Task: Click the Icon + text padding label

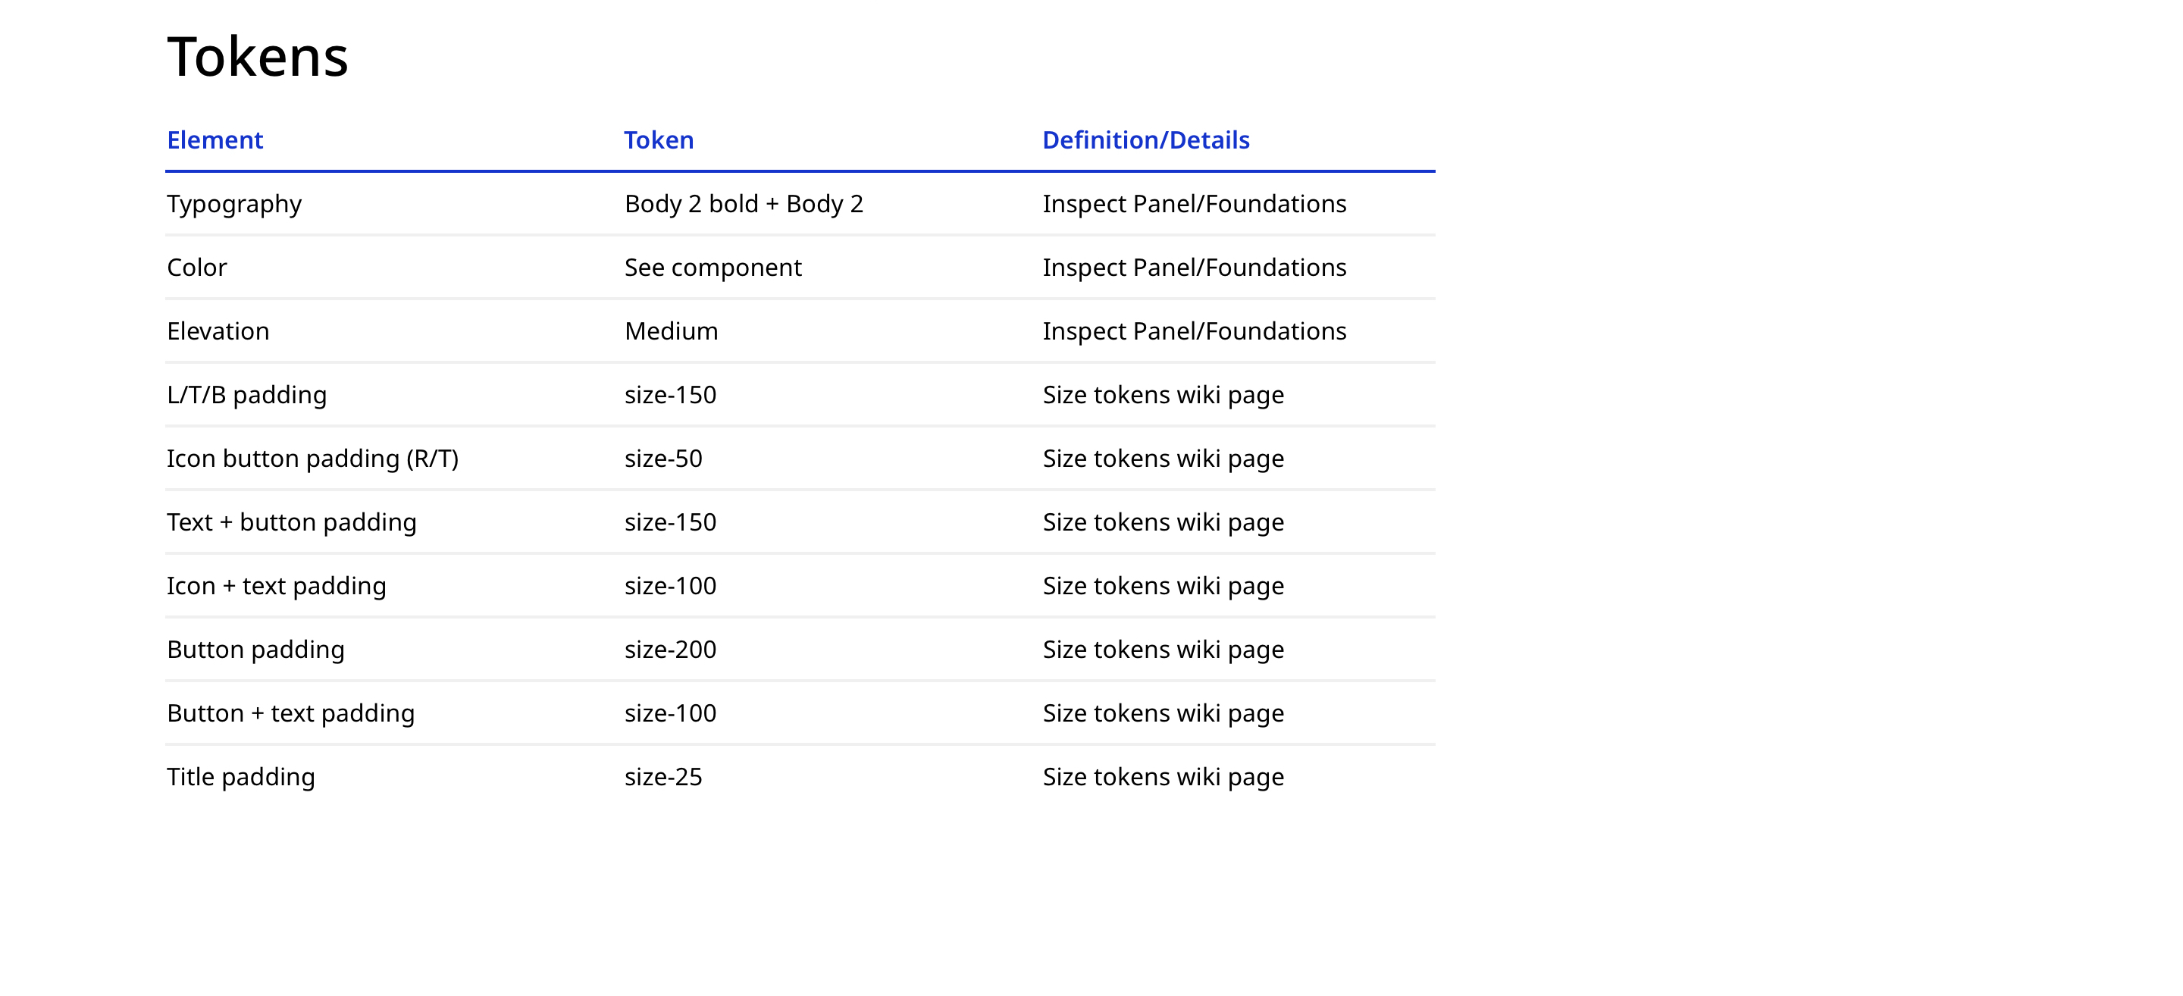Action: tap(276, 586)
